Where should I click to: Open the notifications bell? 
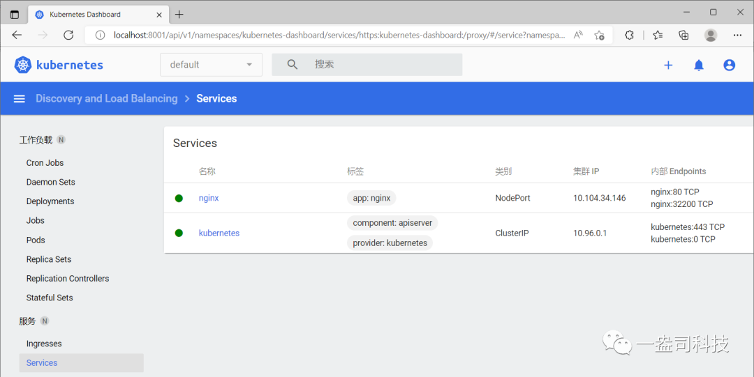(699, 65)
